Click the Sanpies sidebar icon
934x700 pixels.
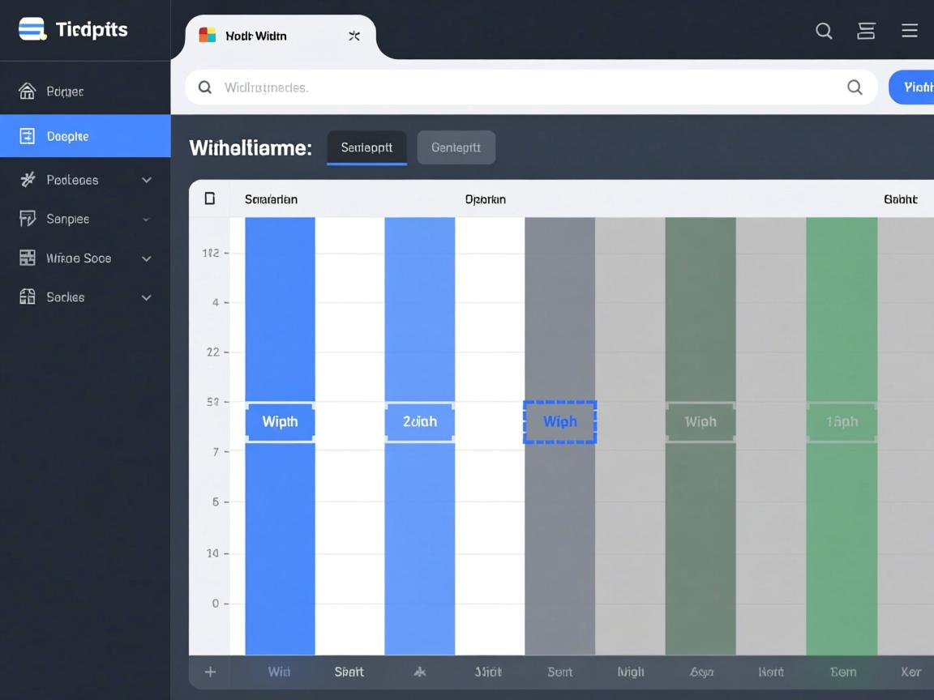28,219
